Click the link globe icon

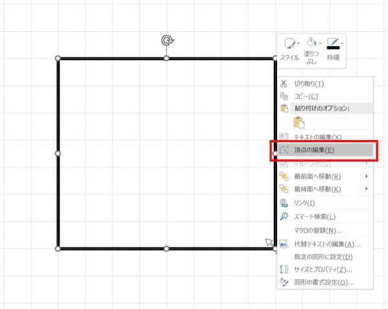[x=284, y=204]
